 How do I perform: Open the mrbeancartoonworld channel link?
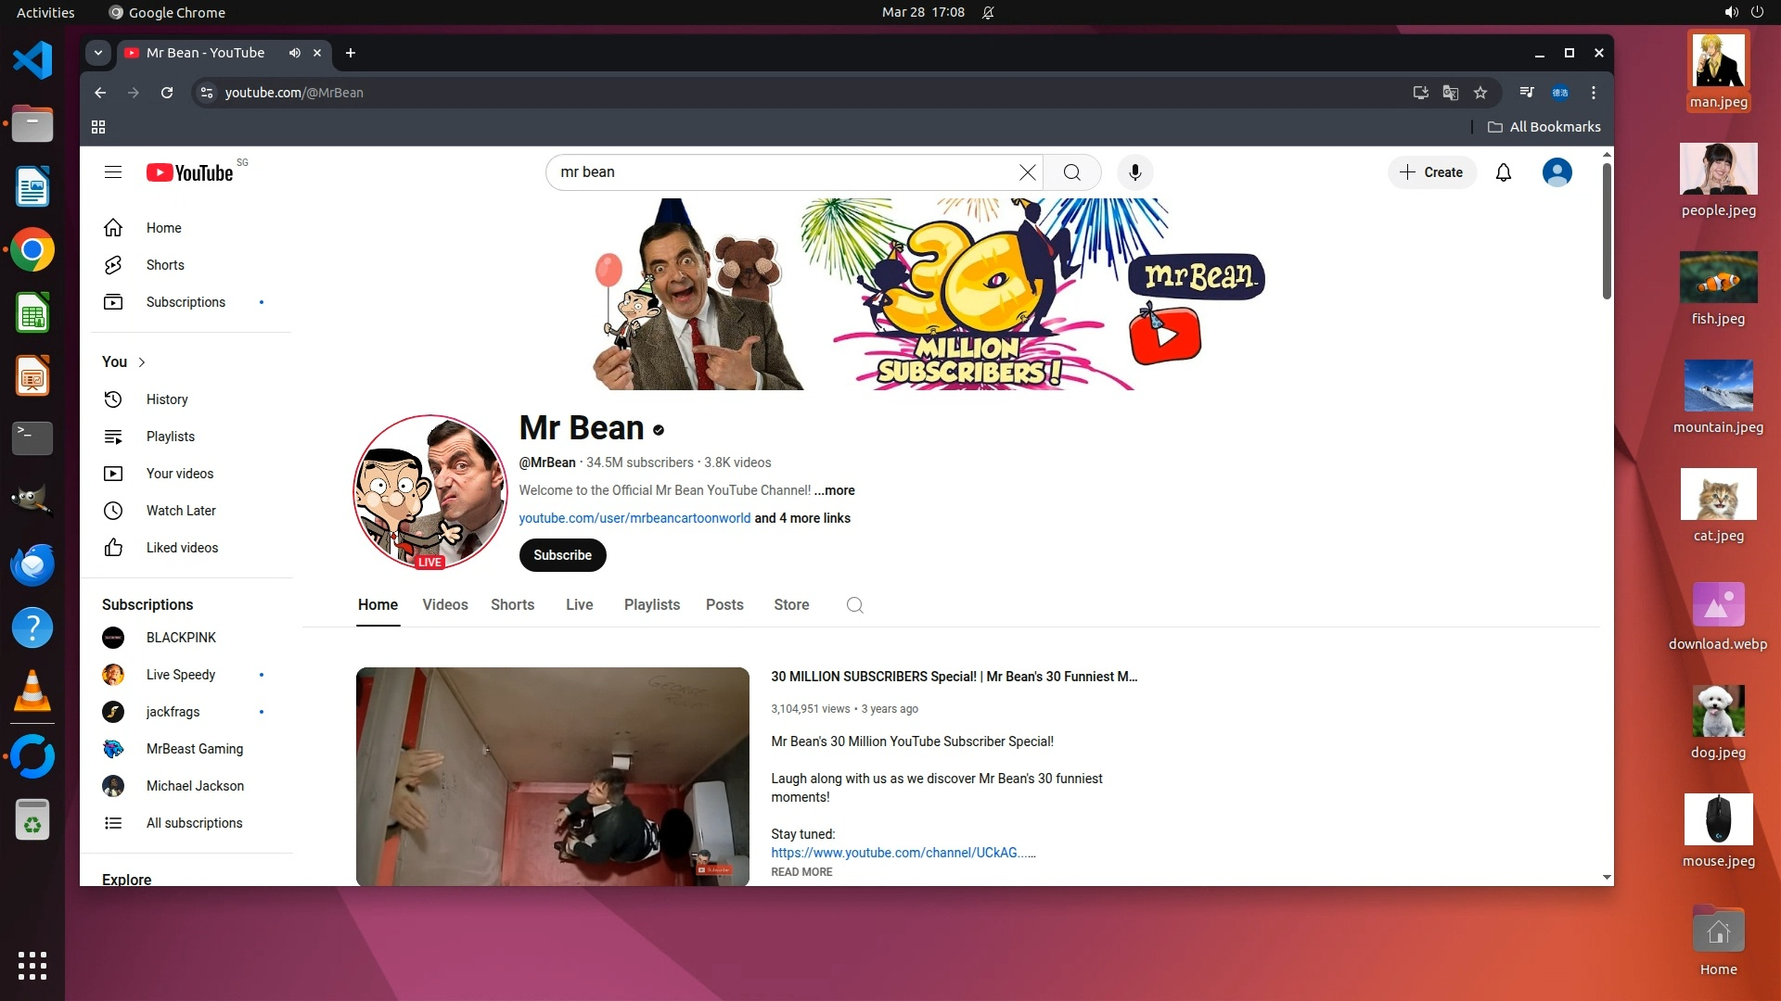(x=634, y=518)
